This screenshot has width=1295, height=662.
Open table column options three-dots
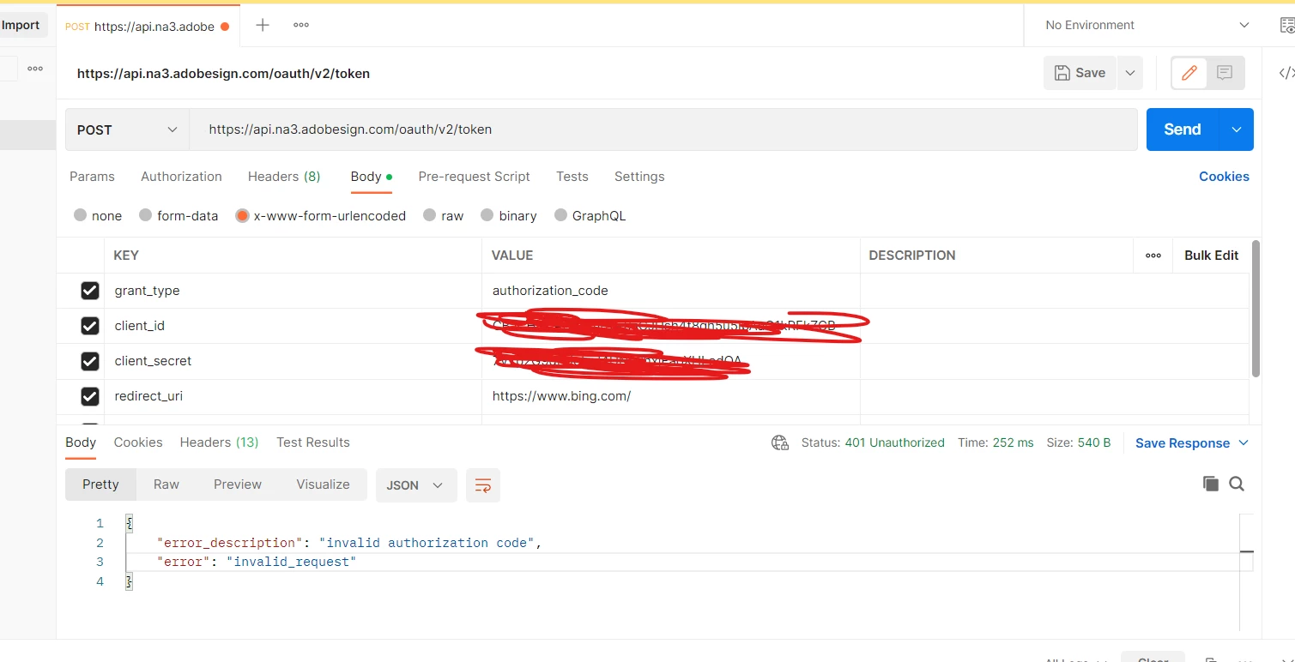(1153, 256)
